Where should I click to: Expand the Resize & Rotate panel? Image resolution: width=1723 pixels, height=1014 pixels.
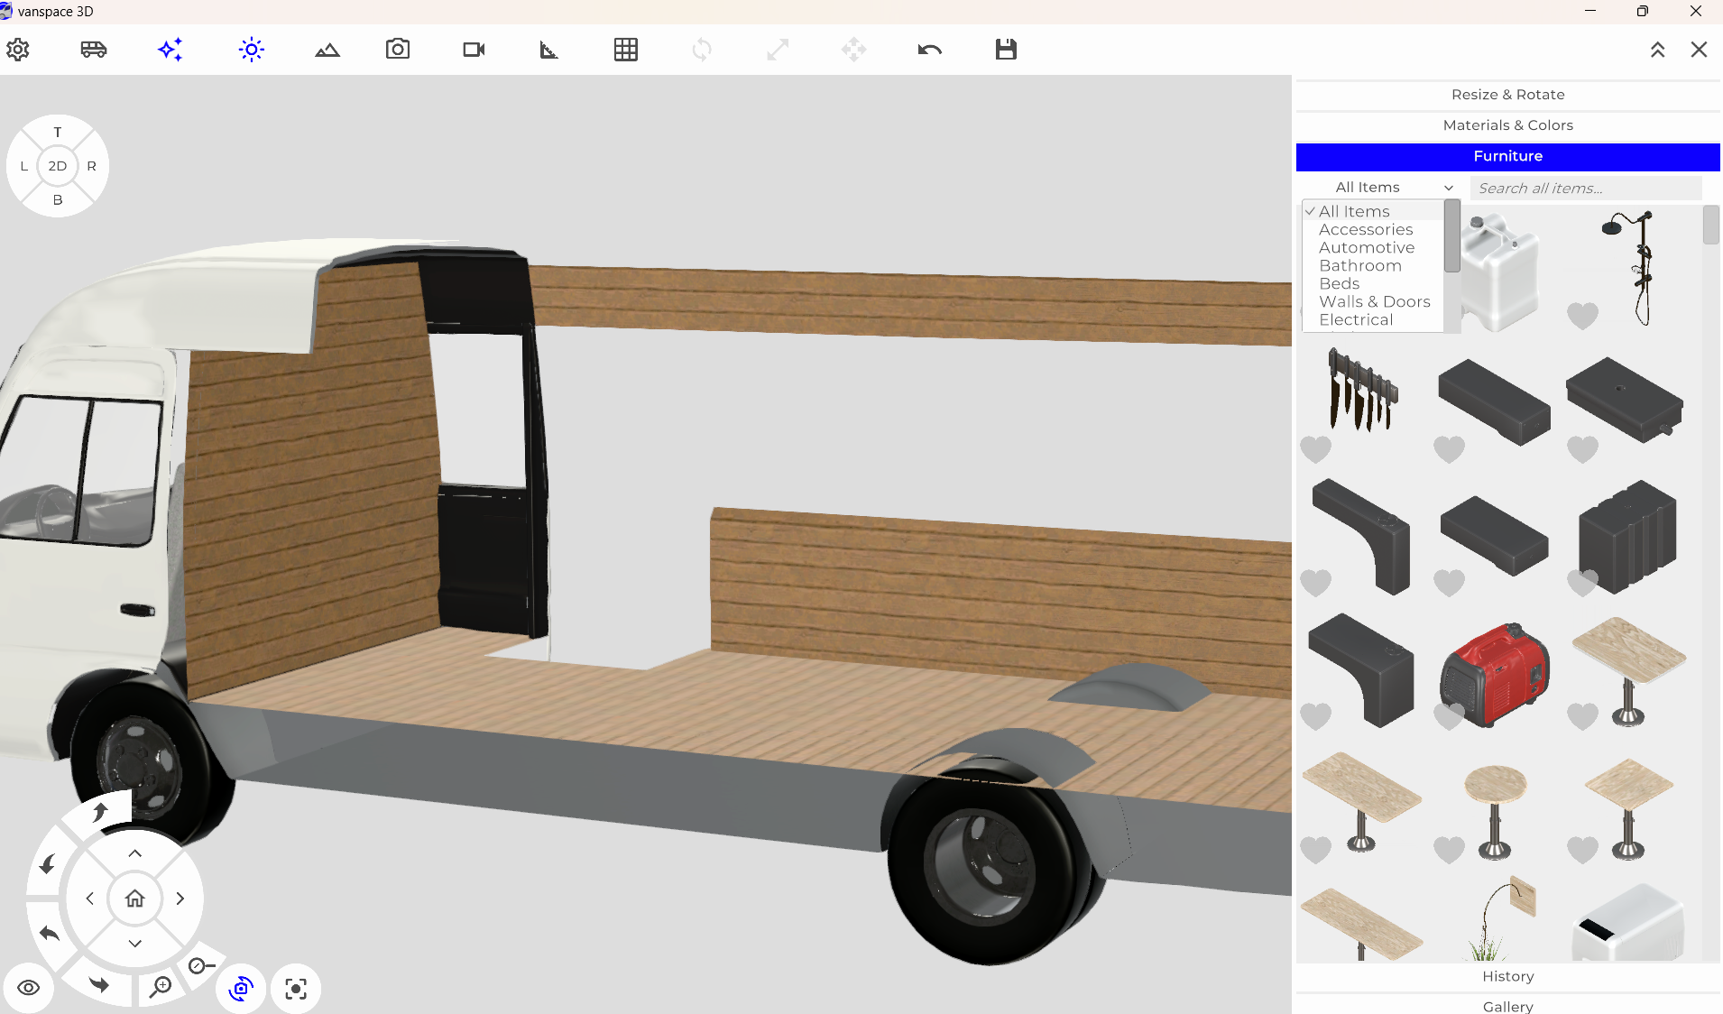(x=1507, y=94)
